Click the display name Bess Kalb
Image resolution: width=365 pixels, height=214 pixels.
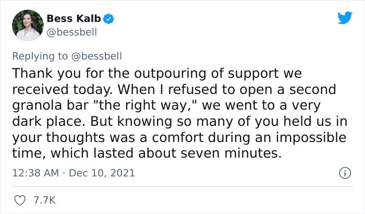coord(74,19)
